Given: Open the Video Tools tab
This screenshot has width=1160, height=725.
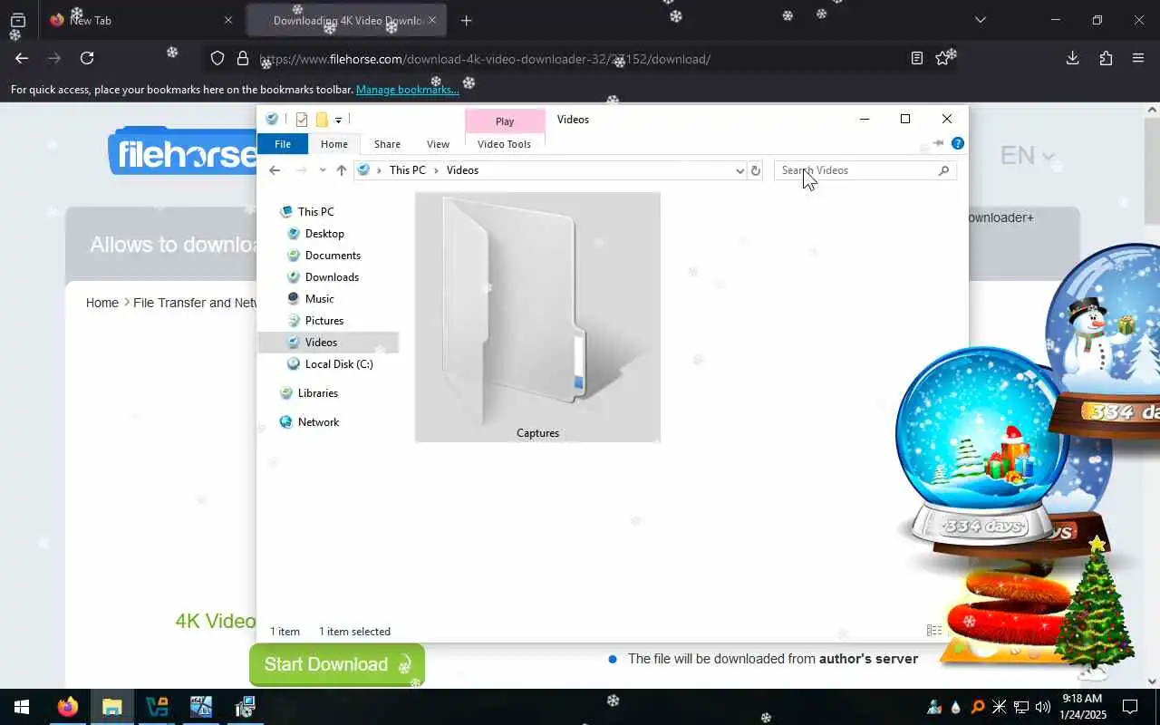Looking at the screenshot, I should pyautogui.click(x=504, y=144).
